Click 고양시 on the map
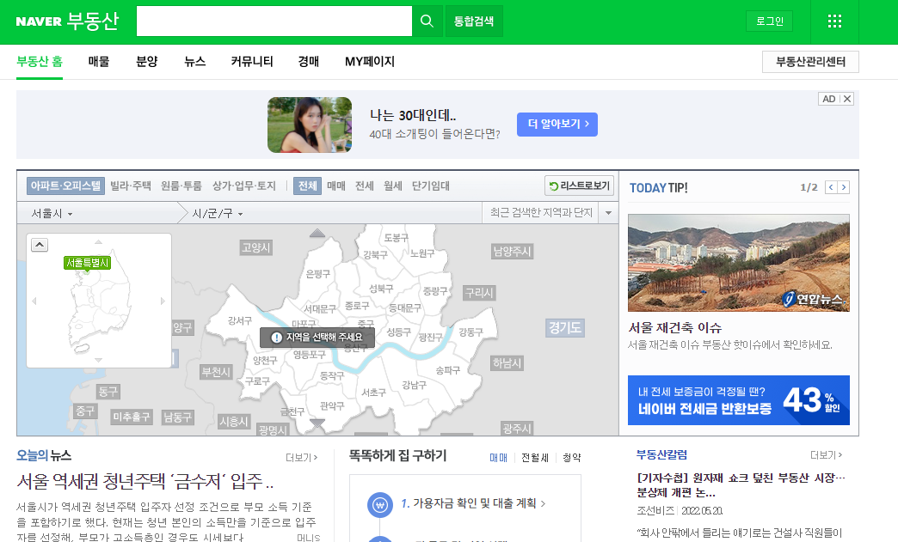898x542 pixels. tap(256, 247)
